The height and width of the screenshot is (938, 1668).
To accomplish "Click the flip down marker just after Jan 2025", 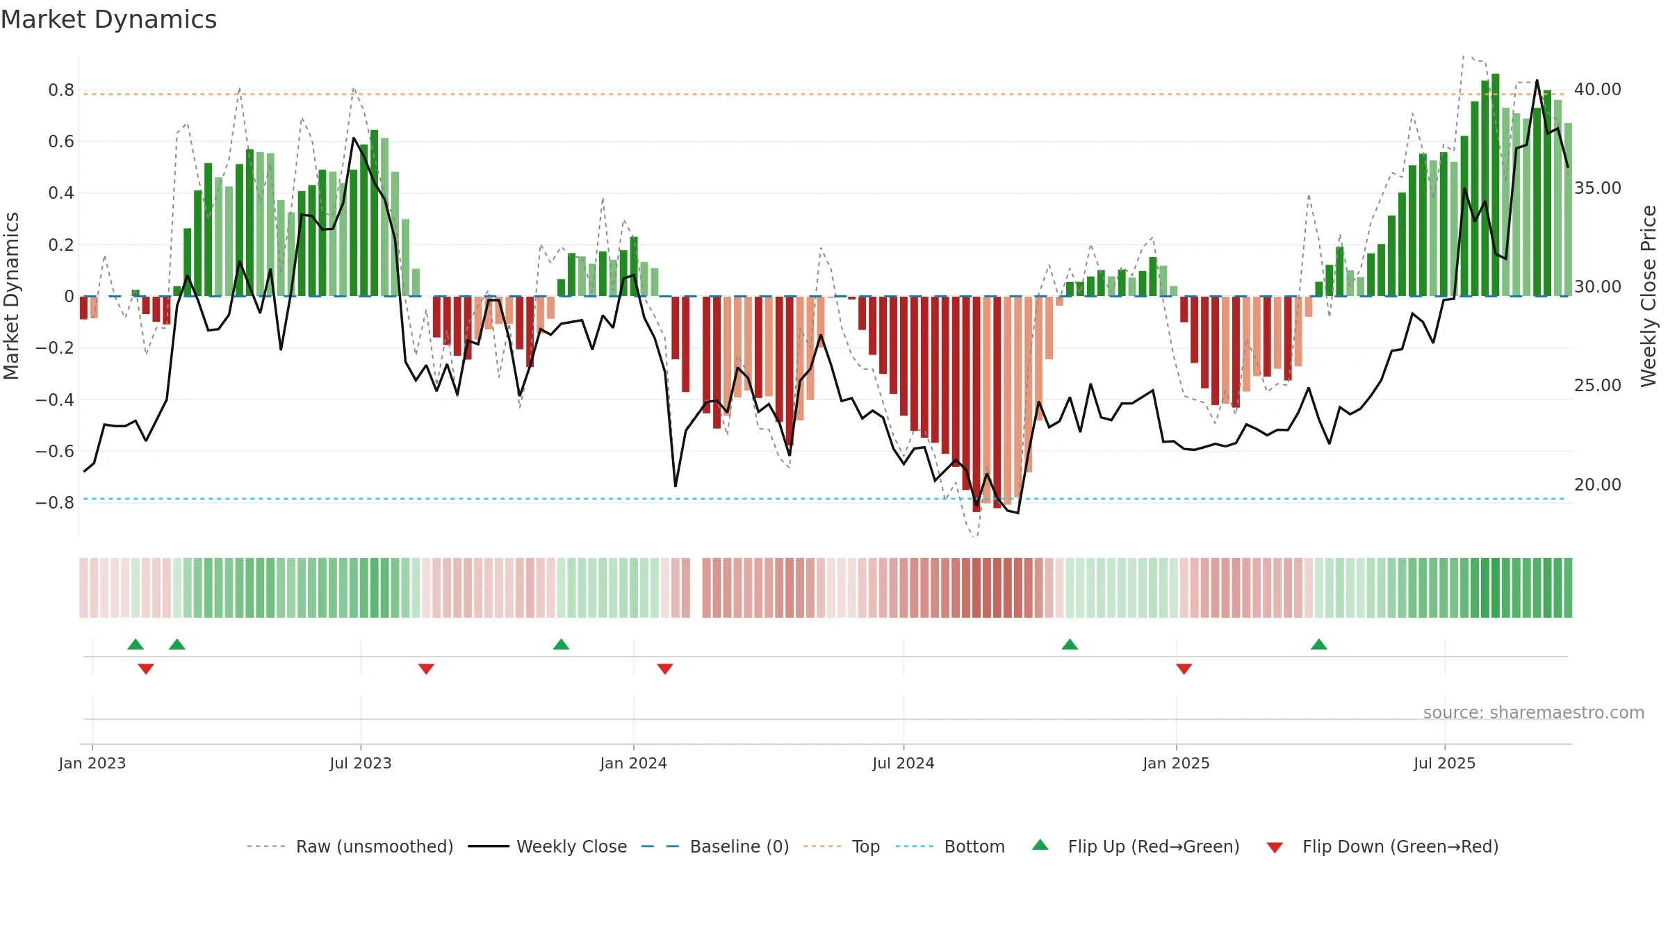I will pyautogui.click(x=1184, y=669).
